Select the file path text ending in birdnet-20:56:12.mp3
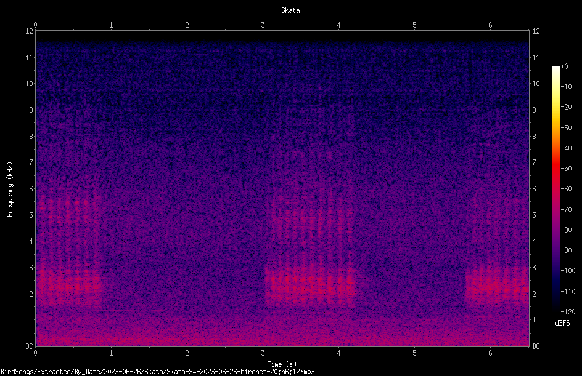582x376 pixels. (157, 372)
